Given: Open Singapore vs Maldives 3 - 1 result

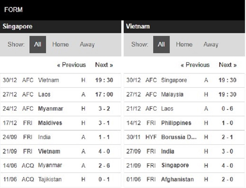Looking at the screenshot, I should [60, 123].
